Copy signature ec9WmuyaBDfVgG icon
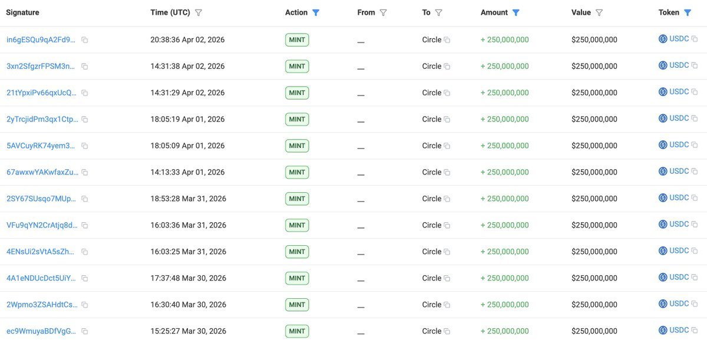 tap(85, 332)
